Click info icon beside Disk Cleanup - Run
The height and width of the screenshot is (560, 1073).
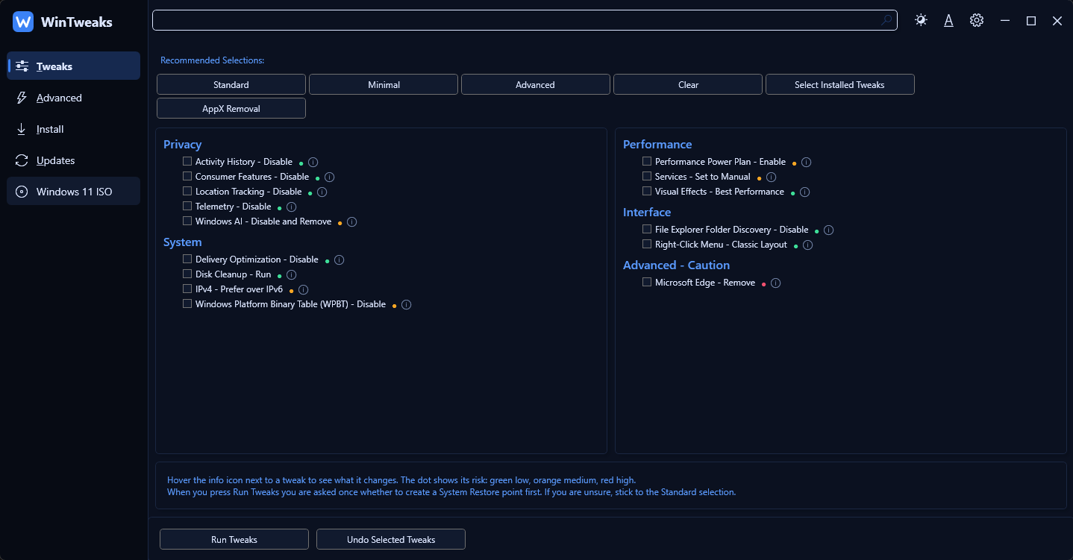tap(291, 275)
